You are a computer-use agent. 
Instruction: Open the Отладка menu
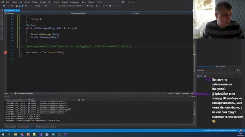pyautogui.click(x=43, y=2)
